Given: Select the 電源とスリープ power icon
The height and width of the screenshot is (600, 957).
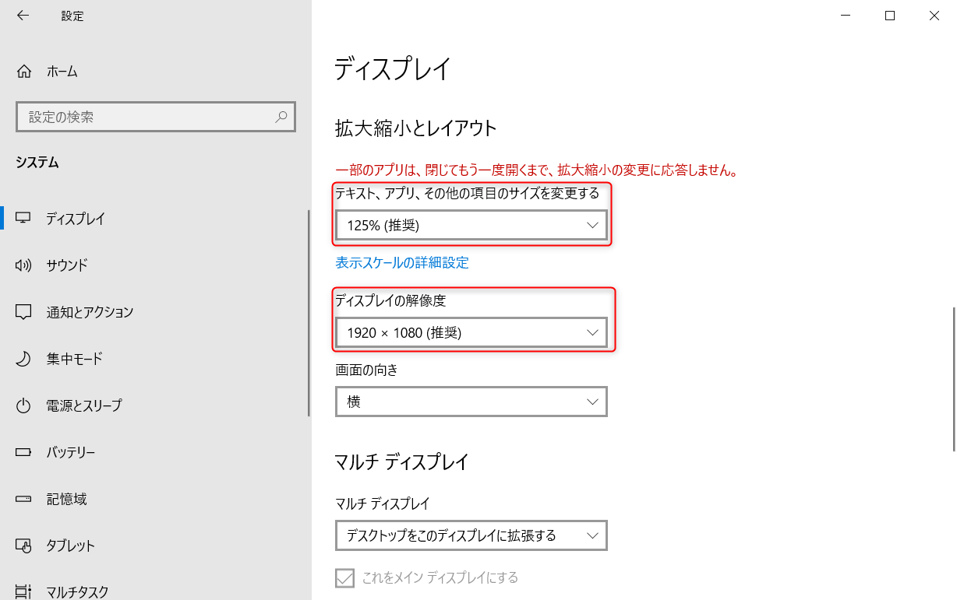Looking at the screenshot, I should pyautogui.click(x=23, y=405).
